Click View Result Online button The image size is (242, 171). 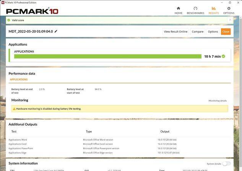tap(175, 32)
